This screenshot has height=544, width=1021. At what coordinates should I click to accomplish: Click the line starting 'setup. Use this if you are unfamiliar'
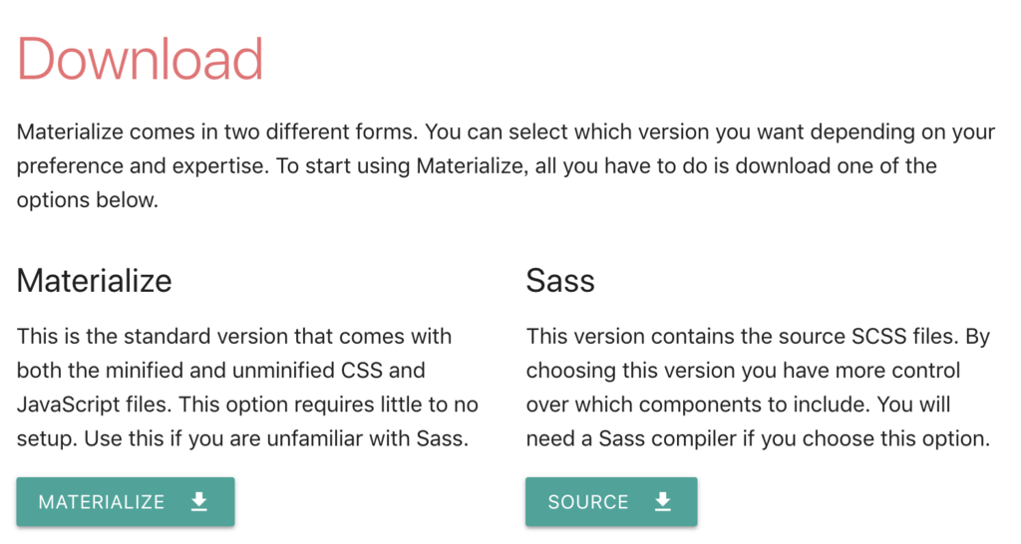243,438
